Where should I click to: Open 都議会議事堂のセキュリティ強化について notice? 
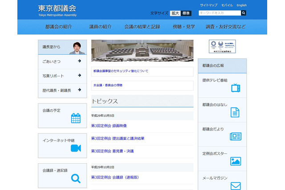point(121,71)
